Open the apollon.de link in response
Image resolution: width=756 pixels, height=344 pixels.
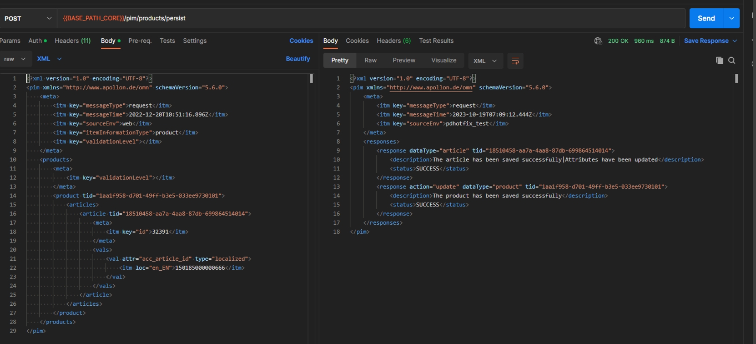tap(431, 87)
